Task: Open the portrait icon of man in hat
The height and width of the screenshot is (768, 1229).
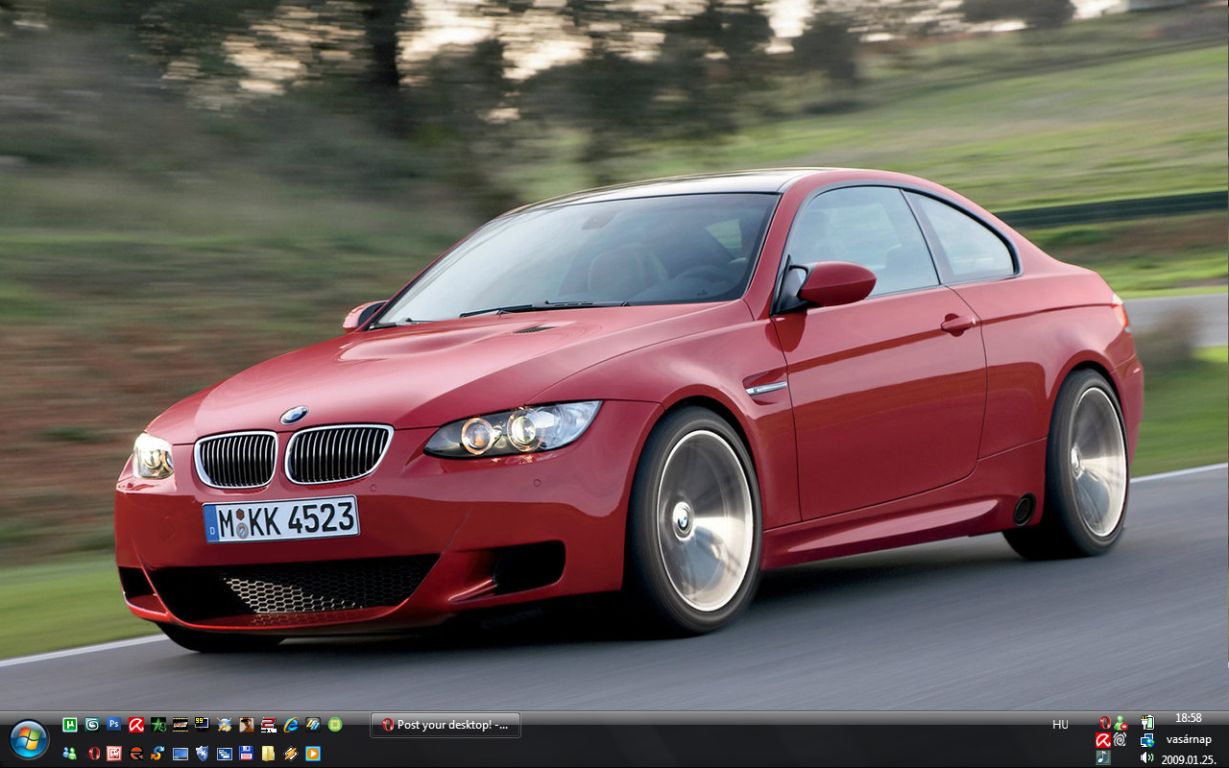Action: (247, 725)
